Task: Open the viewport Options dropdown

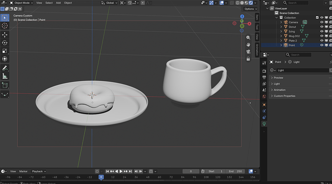Action: point(251,9)
